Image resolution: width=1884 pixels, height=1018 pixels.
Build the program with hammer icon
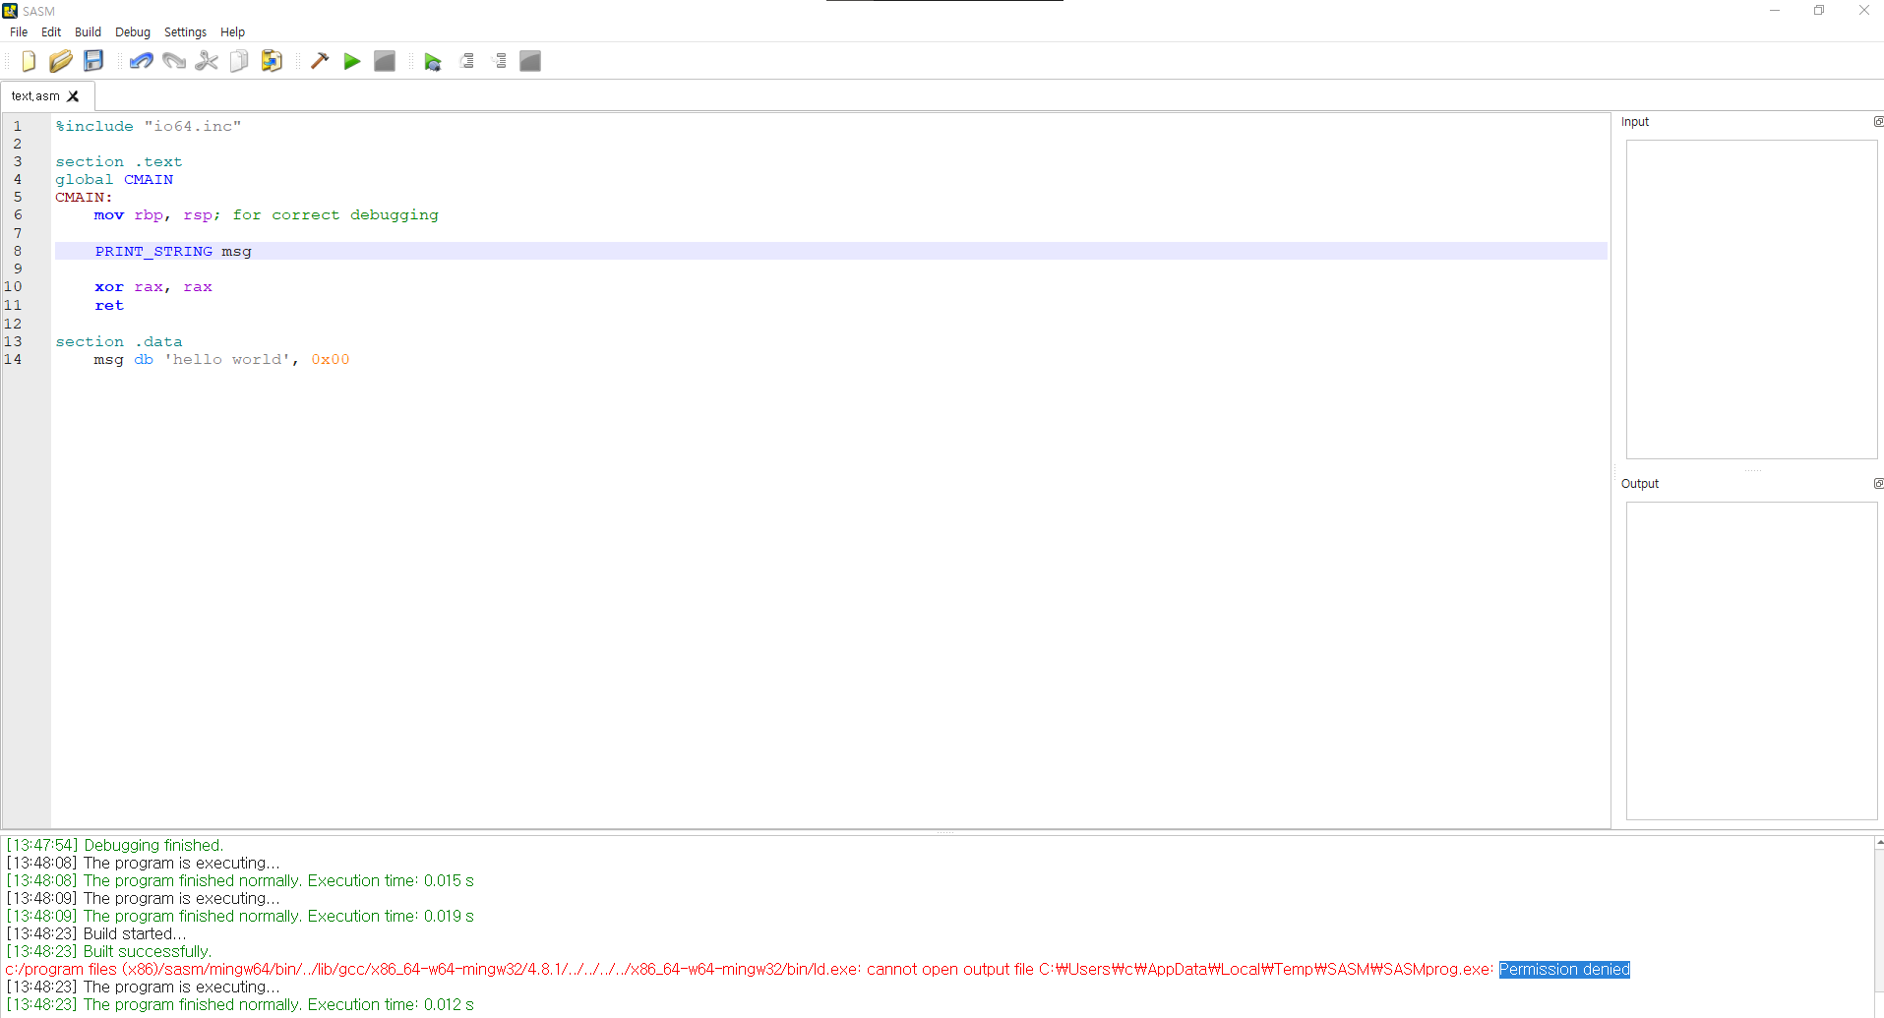pos(320,61)
